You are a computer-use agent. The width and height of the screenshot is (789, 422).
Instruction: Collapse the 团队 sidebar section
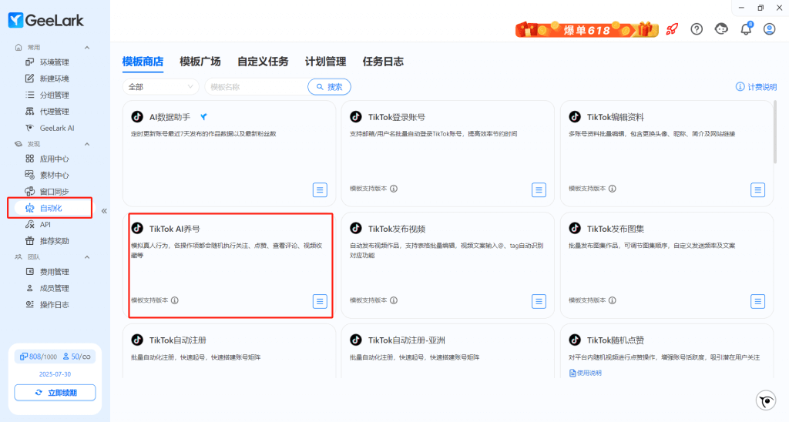pos(87,256)
